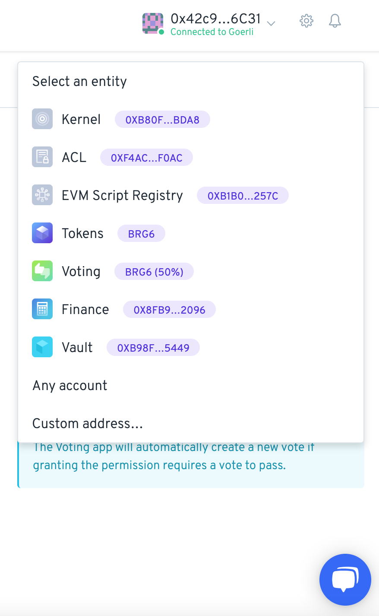The width and height of the screenshot is (379, 616).
Task: Open the chat support bubble
Action: pyautogui.click(x=345, y=580)
